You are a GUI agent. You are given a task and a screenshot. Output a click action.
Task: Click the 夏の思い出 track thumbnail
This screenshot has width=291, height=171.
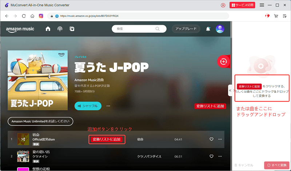[x=23, y=156]
